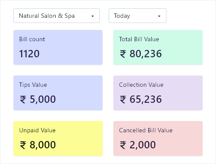Viewport: 216px width, 164px height.
Task: Click the rupee symbol in Unpaid Value
Action: (x=23, y=145)
